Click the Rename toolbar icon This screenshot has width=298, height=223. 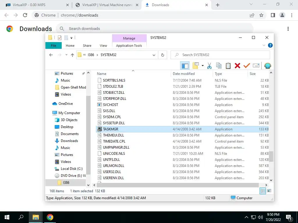coord(256,66)
